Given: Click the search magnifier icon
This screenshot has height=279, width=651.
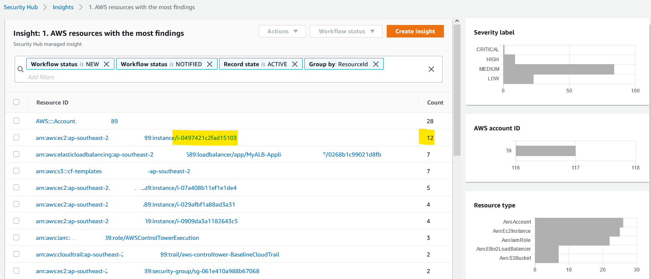Looking at the screenshot, I should coord(20,69).
